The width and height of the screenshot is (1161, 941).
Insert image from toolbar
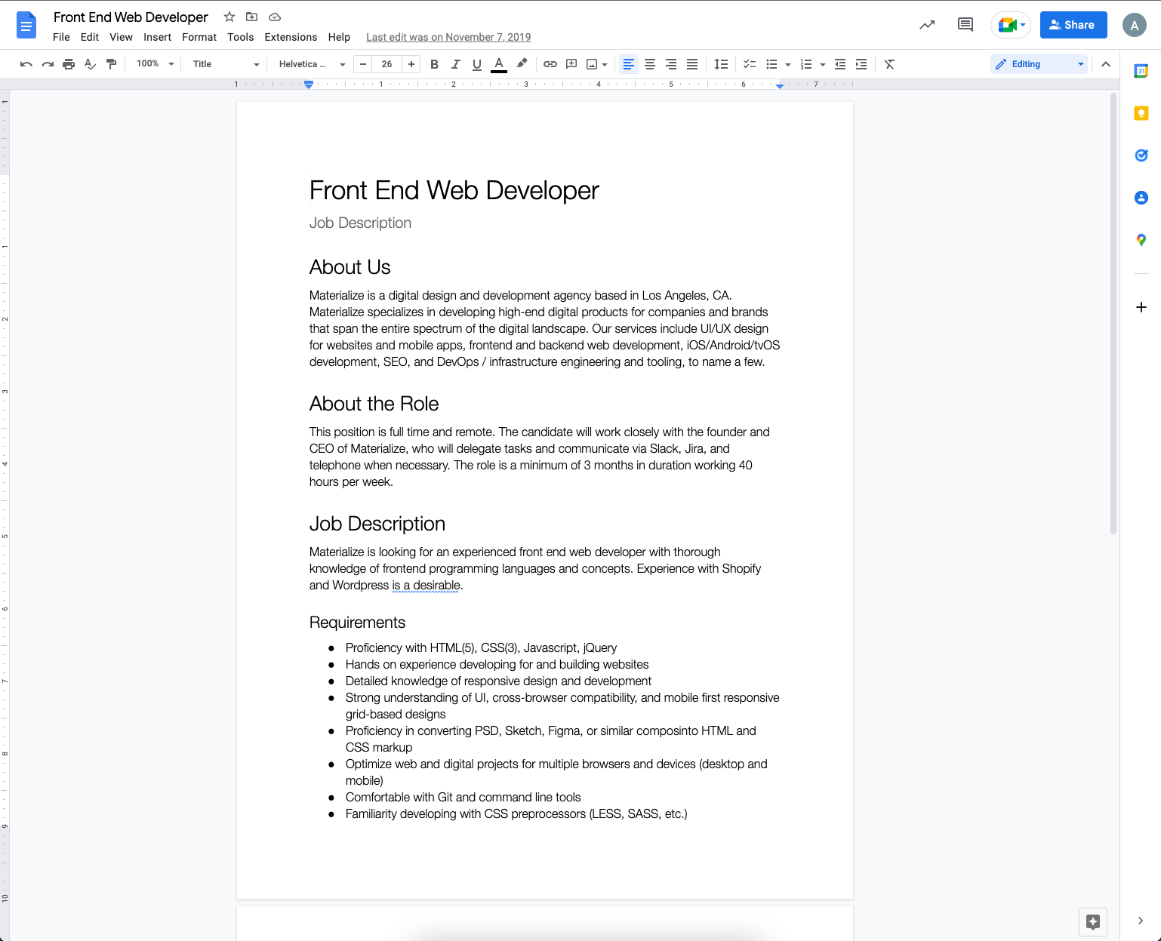593,64
